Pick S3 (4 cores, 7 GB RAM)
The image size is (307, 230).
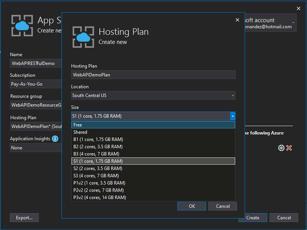click(153, 176)
